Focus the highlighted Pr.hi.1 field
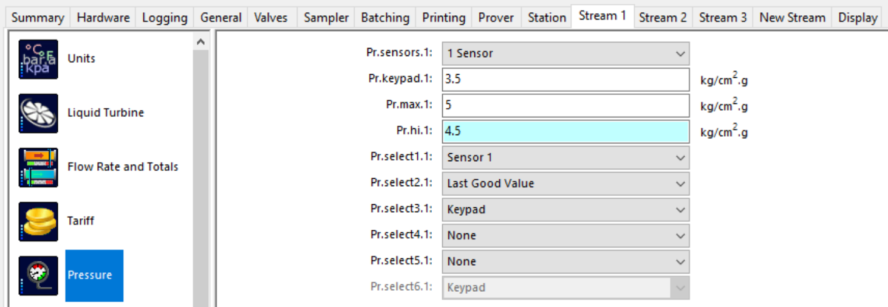The width and height of the screenshot is (888, 307). click(565, 131)
